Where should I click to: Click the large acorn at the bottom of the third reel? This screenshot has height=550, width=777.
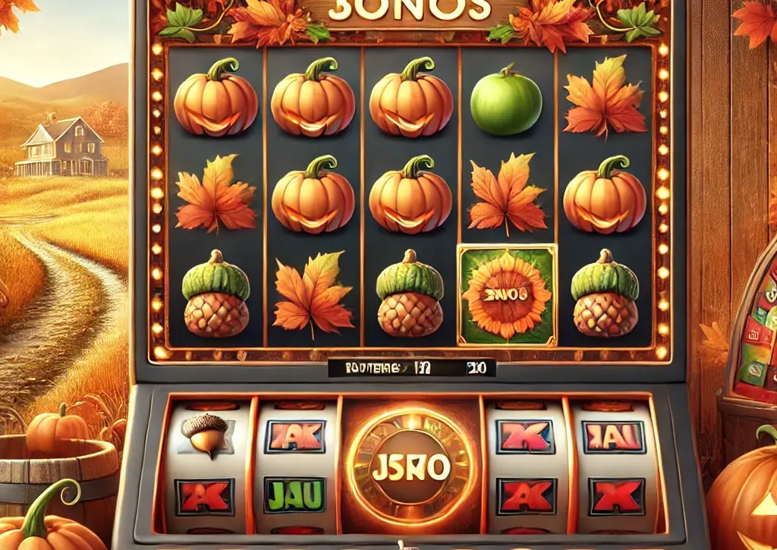click(x=410, y=294)
